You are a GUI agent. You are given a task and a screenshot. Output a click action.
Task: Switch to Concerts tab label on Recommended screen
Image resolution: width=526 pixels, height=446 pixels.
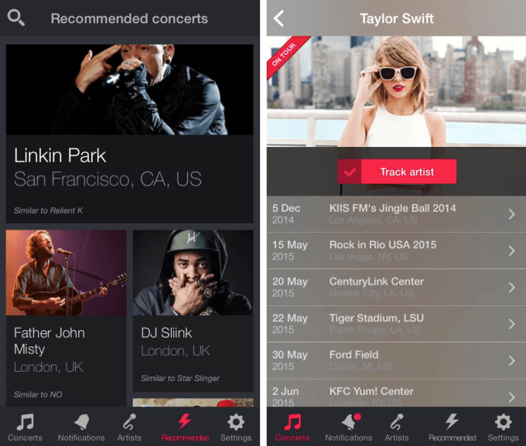26,437
